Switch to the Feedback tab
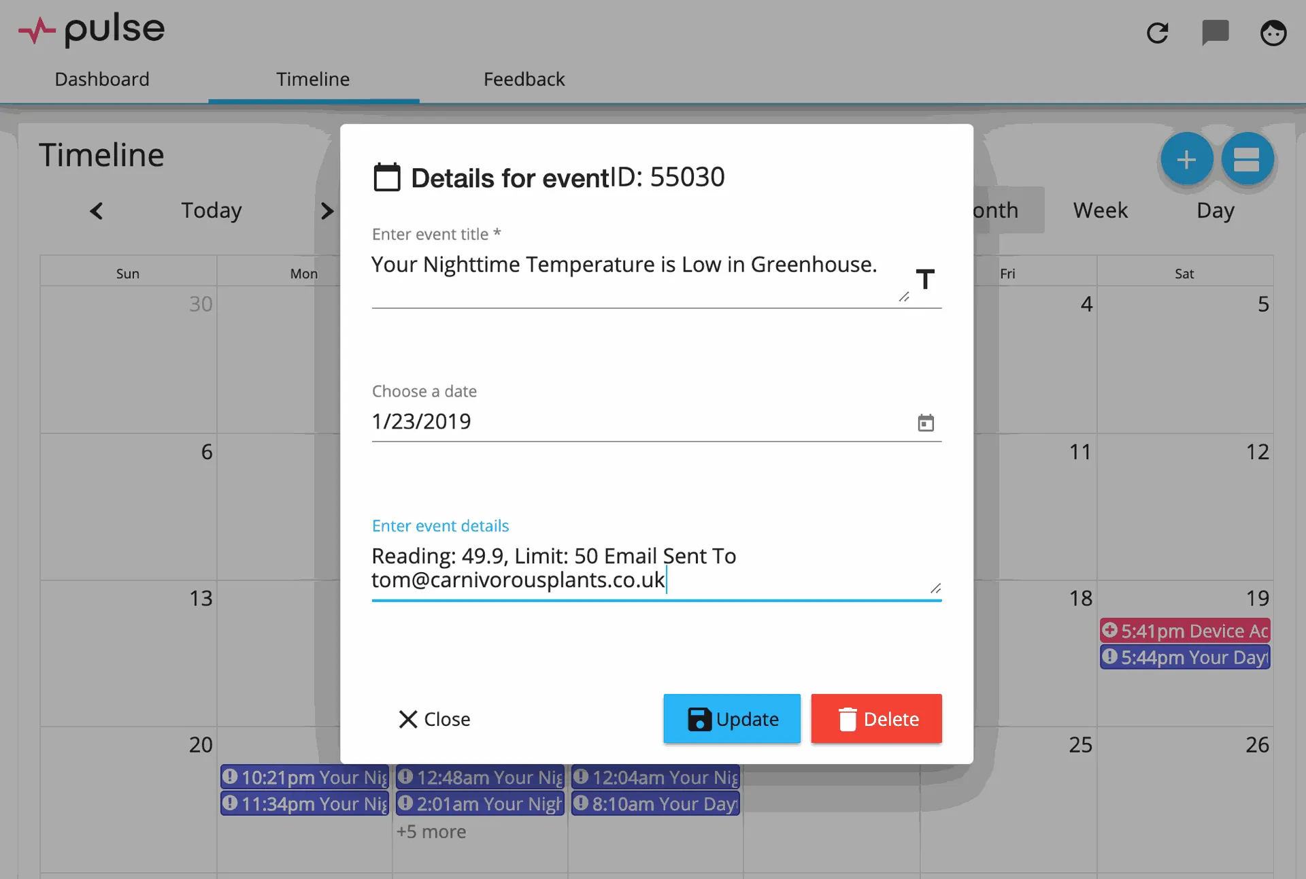The image size is (1306, 879). coord(524,80)
